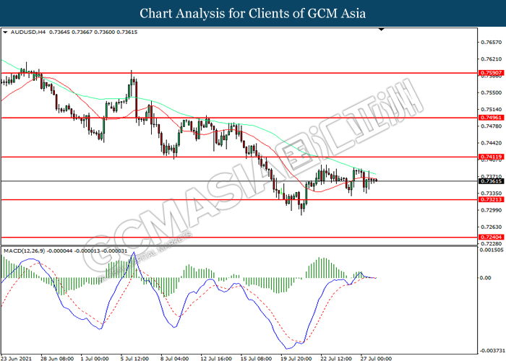Click the -0.003731 MACD scale value
506x361 pixels.
coord(492,347)
